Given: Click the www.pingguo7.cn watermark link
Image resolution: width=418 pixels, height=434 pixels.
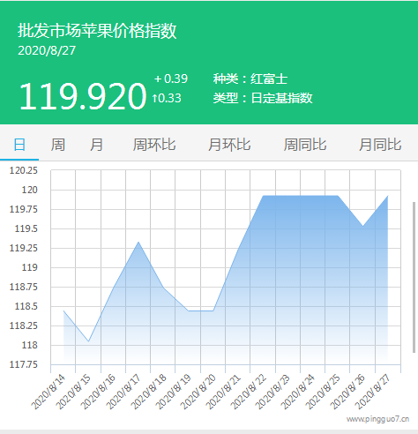Looking at the screenshot, I should click(377, 419).
